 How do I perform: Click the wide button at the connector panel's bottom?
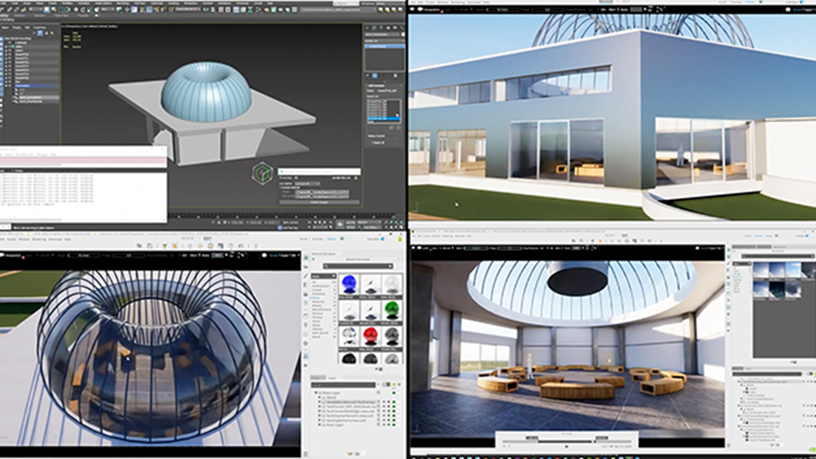point(319,201)
